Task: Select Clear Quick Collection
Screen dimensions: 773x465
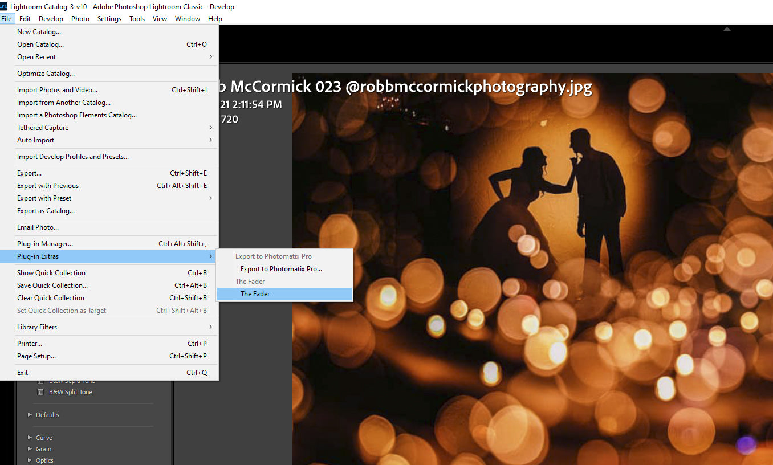Action: point(109,298)
